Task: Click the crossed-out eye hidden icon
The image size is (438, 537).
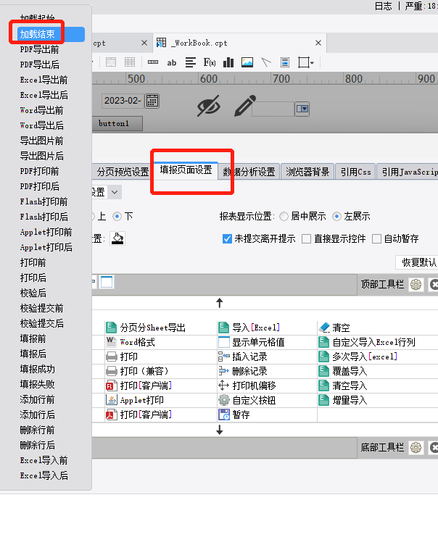Action: click(208, 106)
